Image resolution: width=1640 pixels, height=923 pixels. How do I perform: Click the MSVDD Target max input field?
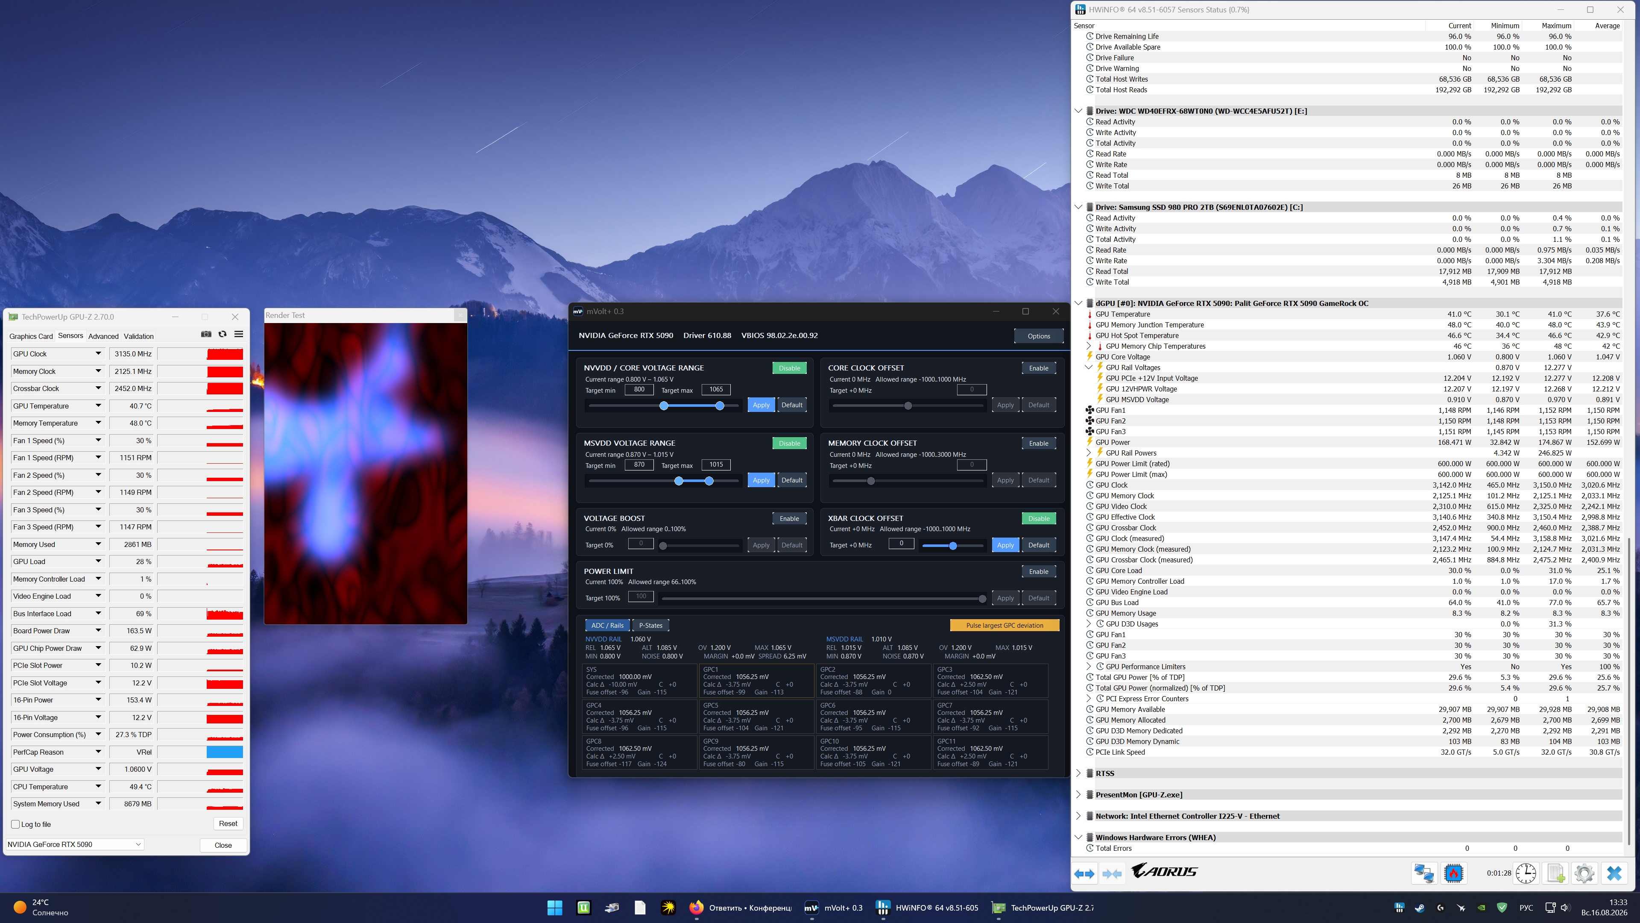point(716,464)
